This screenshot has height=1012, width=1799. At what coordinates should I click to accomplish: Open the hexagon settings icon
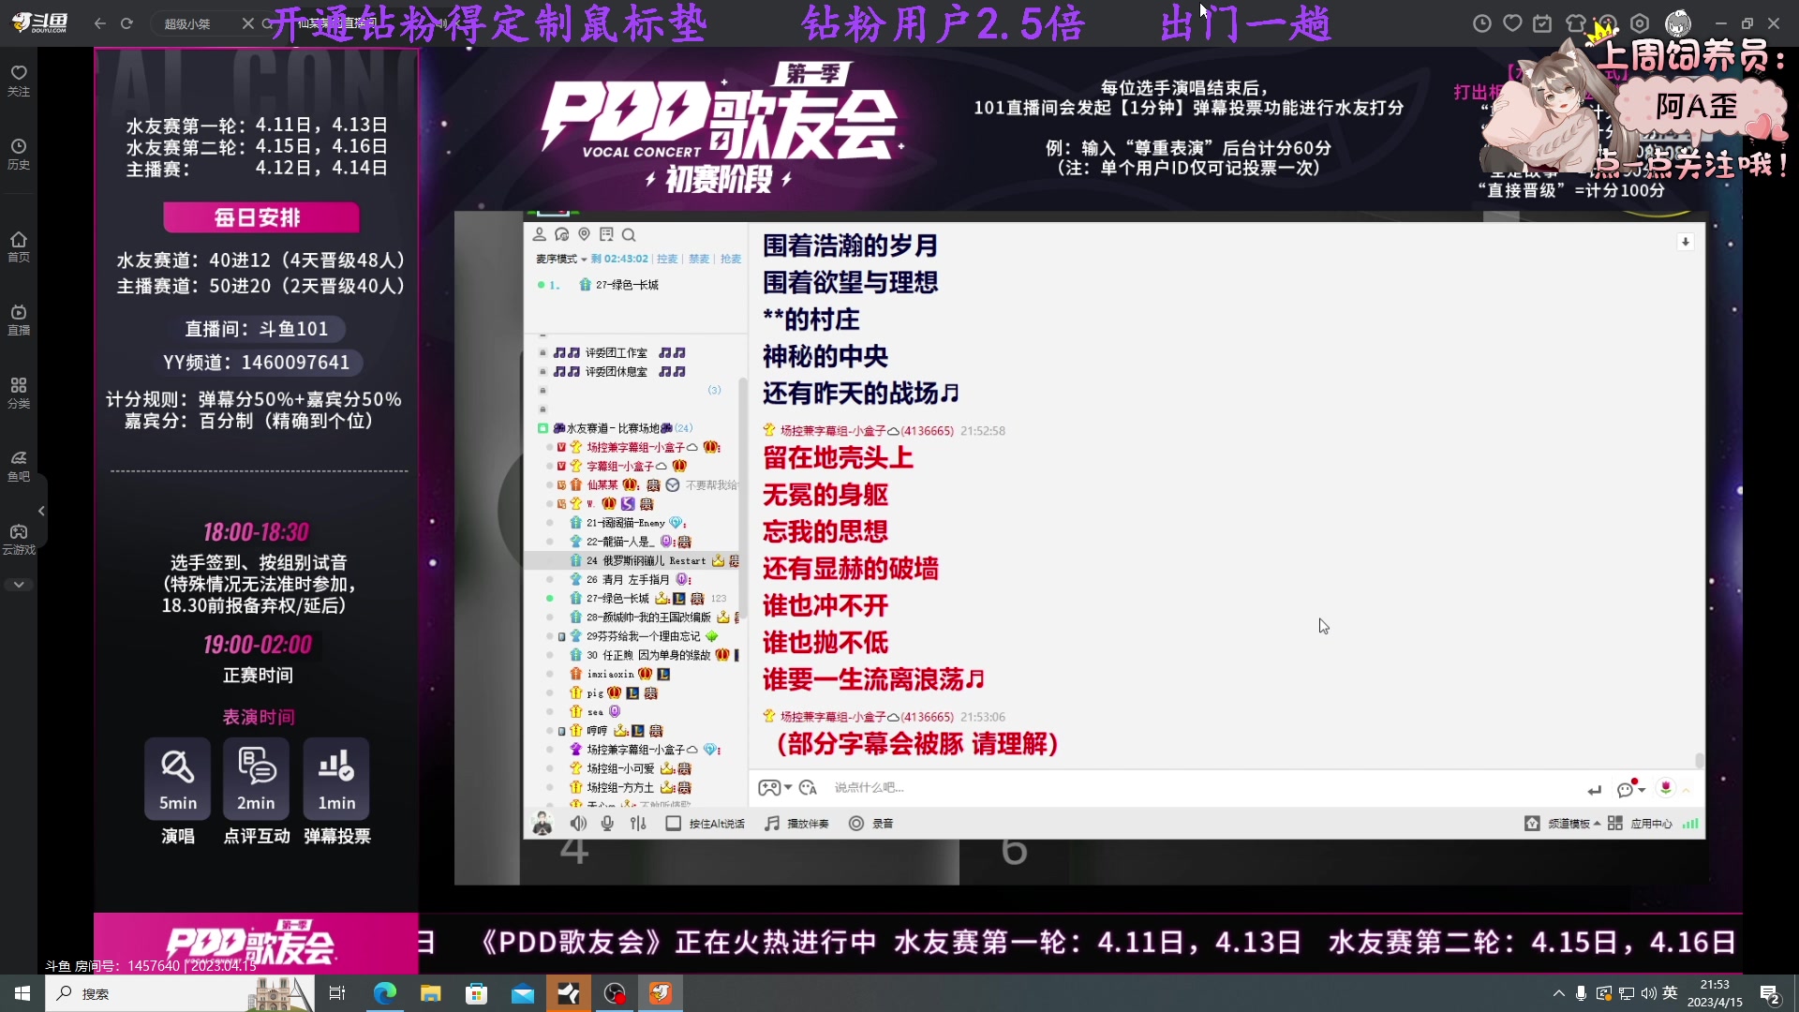coord(1640,23)
